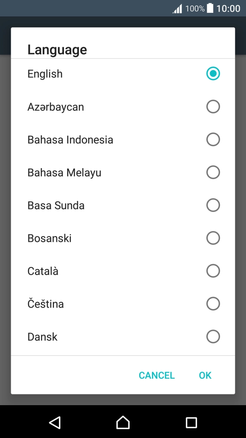
Task: Tap the Language dialog title
Action: (57, 50)
